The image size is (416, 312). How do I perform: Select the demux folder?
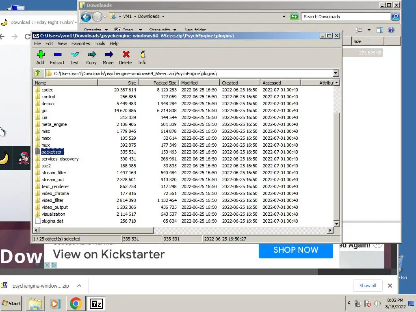tap(48, 104)
